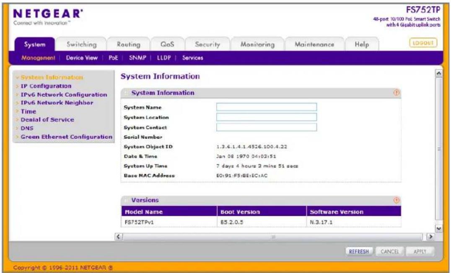Click the Serial Number label
The image size is (451, 273).
tap(143, 137)
